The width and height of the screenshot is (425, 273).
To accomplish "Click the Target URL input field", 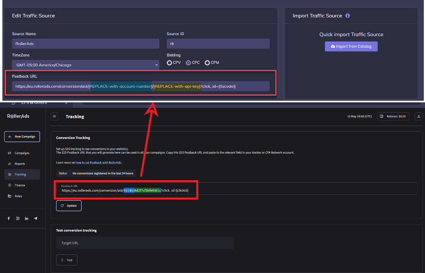I will tap(145, 243).
